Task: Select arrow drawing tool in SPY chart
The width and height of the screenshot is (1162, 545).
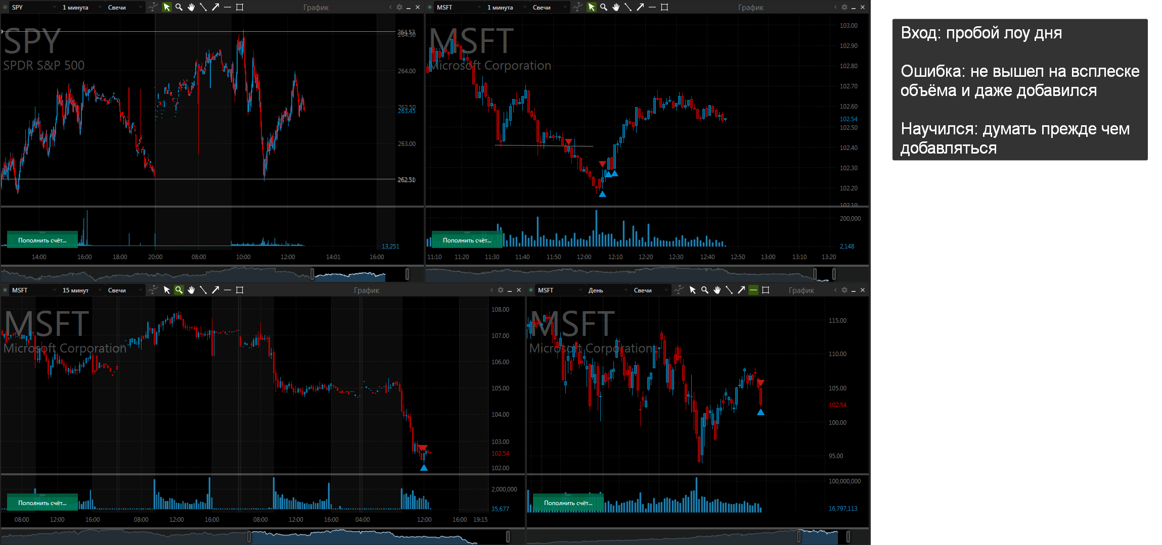Action: pyautogui.click(x=215, y=7)
